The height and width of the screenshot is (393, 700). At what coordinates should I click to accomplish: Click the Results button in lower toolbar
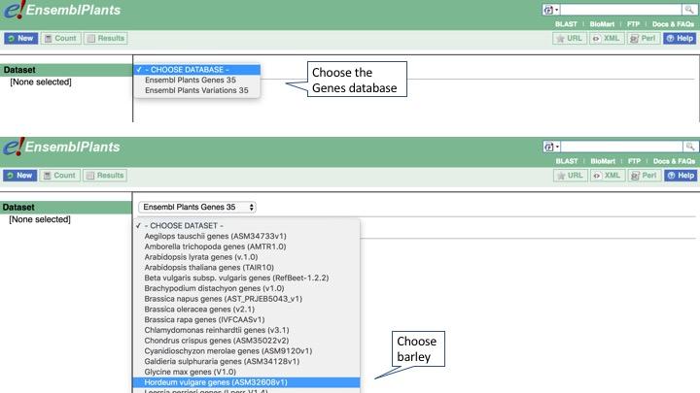coord(105,175)
